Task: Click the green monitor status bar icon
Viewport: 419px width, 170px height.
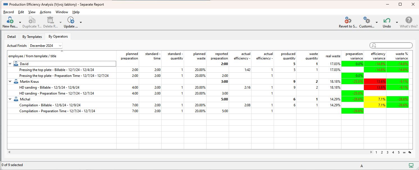Action: [411, 165]
